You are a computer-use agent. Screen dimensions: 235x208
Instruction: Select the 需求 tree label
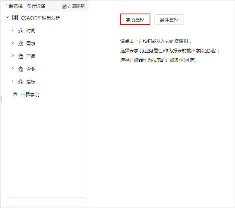click(31, 44)
